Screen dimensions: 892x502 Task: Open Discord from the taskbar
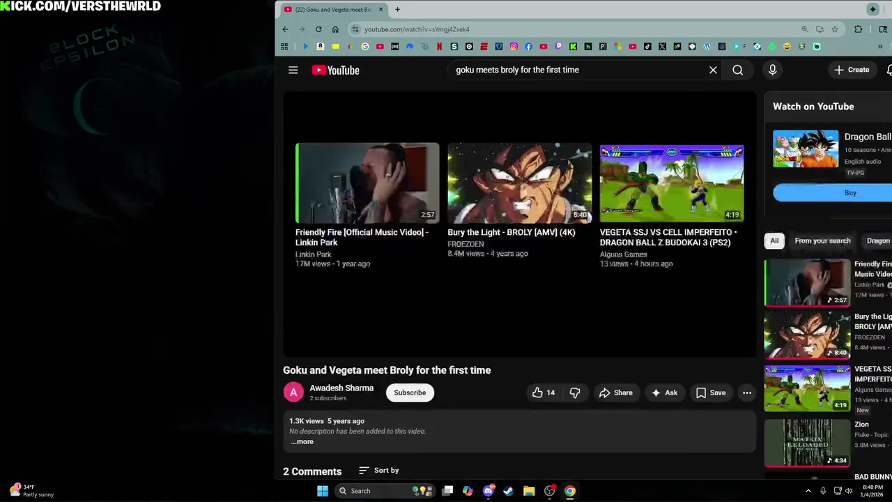(488, 491)
